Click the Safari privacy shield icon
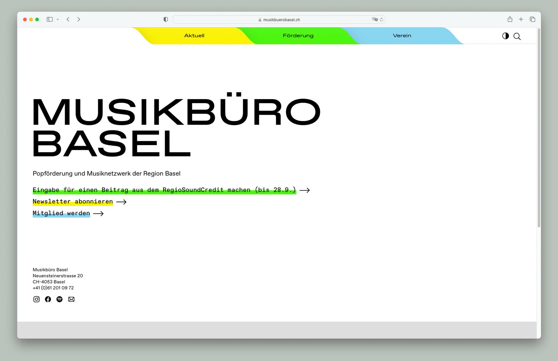The image size is (558, 361). click(166, 19)
